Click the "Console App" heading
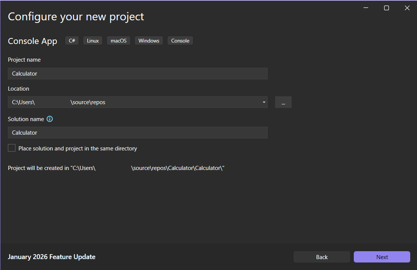 (x=32, y=41)
